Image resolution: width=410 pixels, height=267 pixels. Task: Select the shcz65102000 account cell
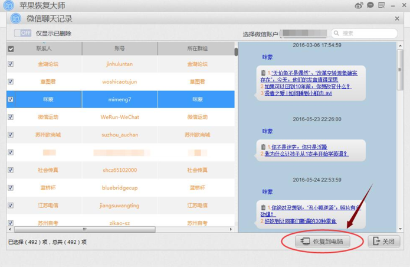coord(120,170)
